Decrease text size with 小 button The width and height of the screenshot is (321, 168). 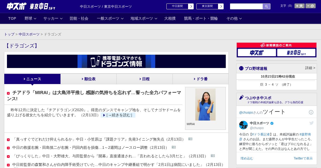[x=311, y=6]
